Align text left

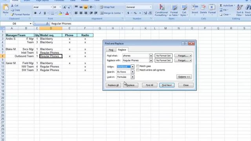pyautogui.click(x=76, y=13)
